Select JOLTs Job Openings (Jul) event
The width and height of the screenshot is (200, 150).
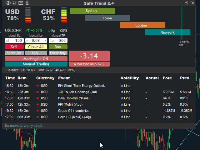[77, 92]
